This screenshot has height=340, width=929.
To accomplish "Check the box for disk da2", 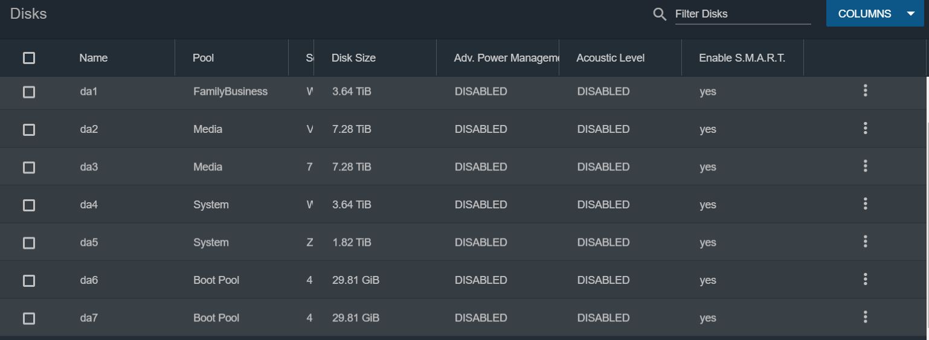I will [29, 130].
